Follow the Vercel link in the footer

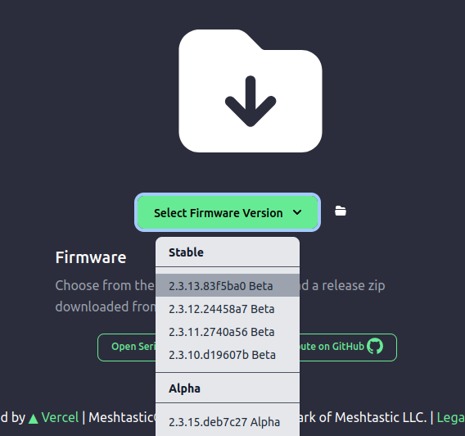point(60,417)
